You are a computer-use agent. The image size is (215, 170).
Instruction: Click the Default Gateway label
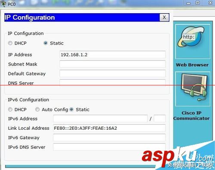coord(27,74)
